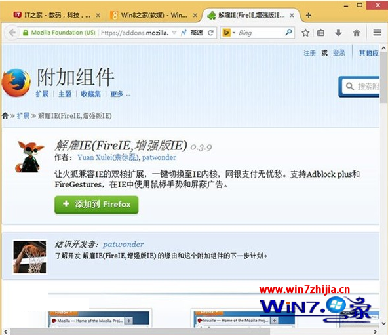Click the horizontal scrollbar thumb
The image size is (388, 335).
pyautogui.click(x=140, y=332)
